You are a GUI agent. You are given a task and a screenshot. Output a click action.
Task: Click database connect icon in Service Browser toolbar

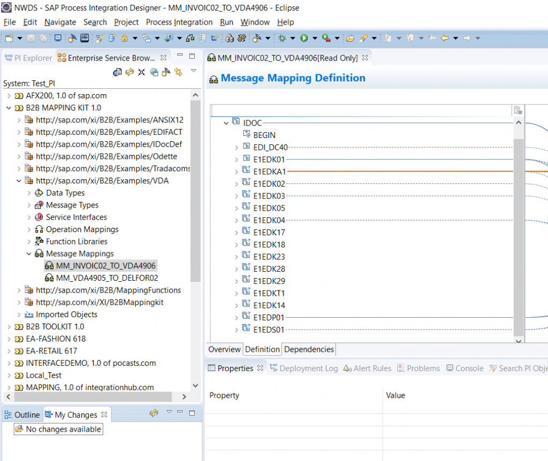tap(166, 72)
